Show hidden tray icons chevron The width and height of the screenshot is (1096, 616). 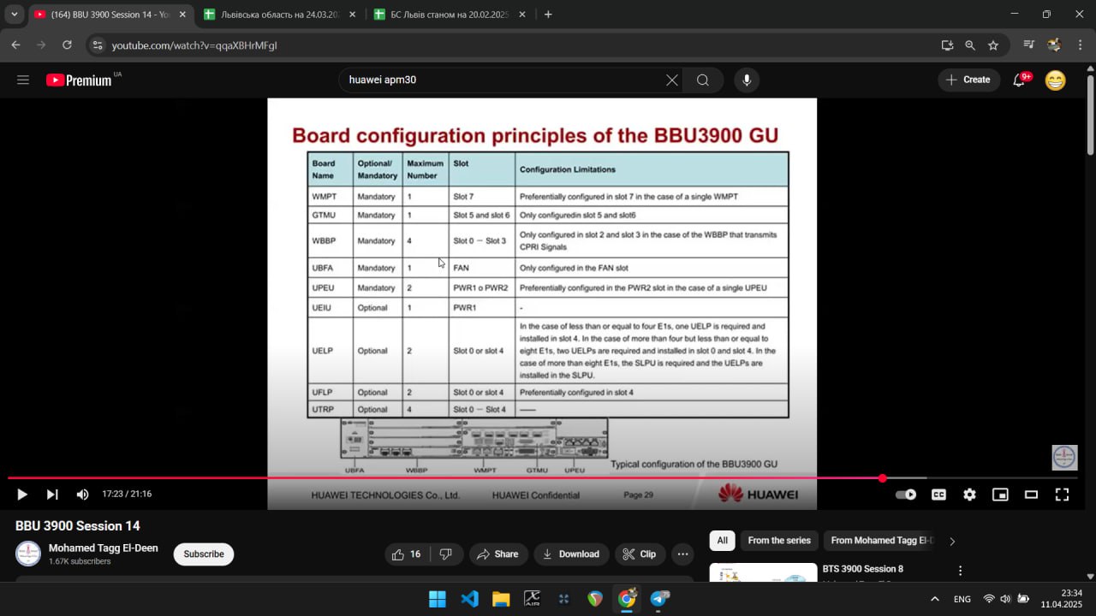tap(934, 599)
